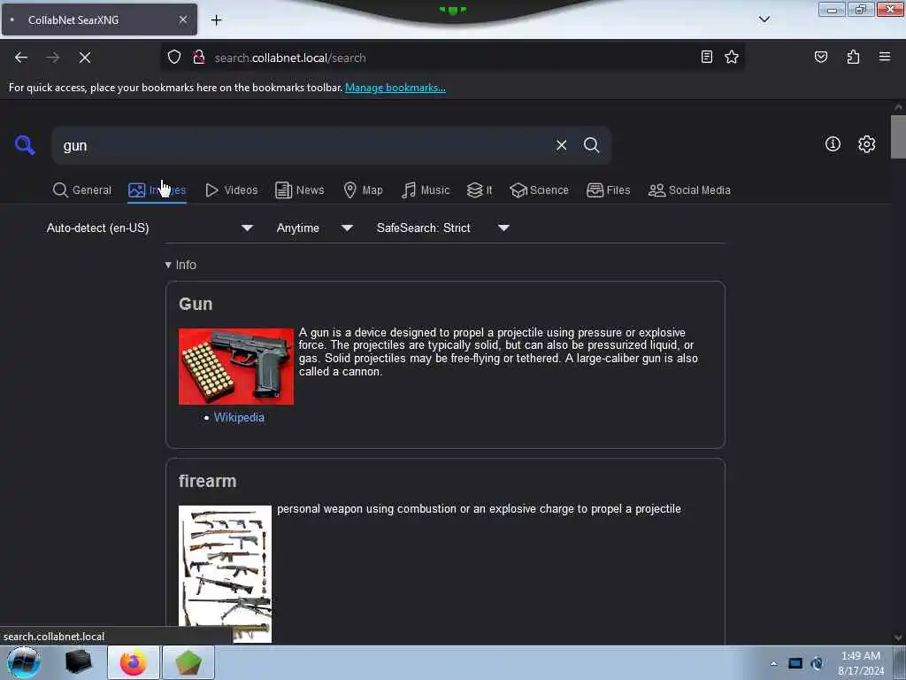Open the black box taskbar application
This screenshot has width=906, height=680.
click(x=79, y=662)
